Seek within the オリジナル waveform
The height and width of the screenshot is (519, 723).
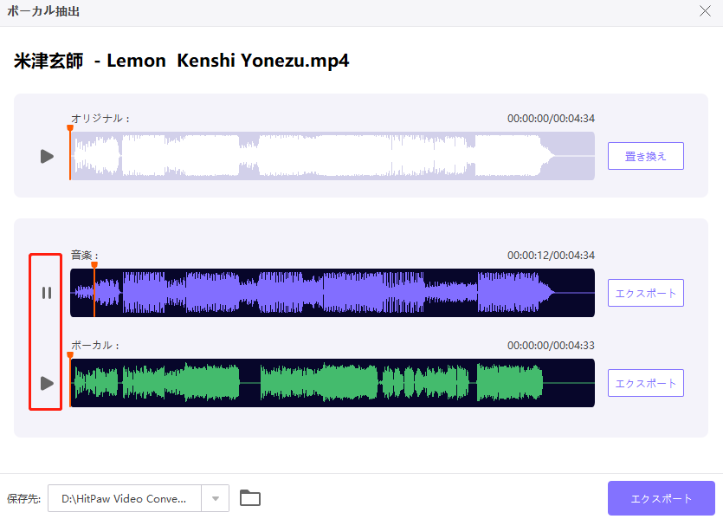tap(329, 157)
